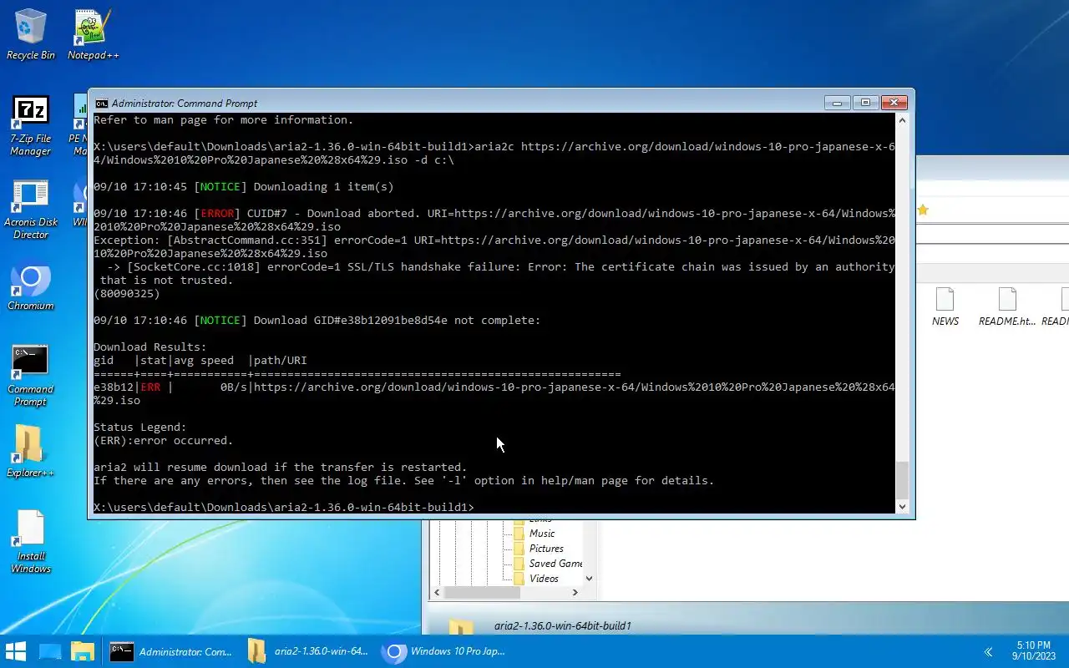Open 7-Zip File Manager shortcut
The height and width of the screenshot is (668, 1069).
point(31,126)
